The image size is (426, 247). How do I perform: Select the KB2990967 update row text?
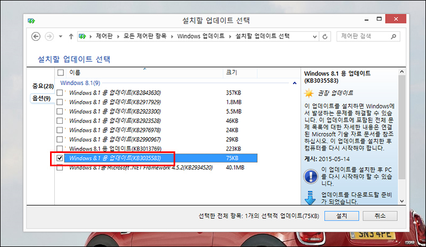tap(115, 139)
